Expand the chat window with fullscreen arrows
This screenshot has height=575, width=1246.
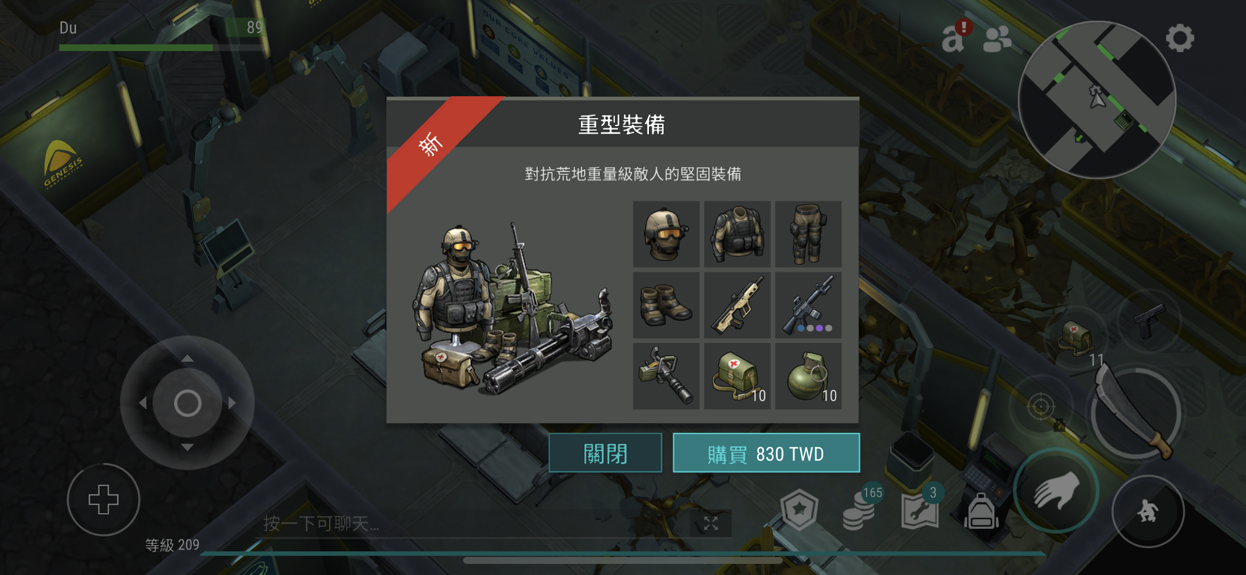point(711,523)
